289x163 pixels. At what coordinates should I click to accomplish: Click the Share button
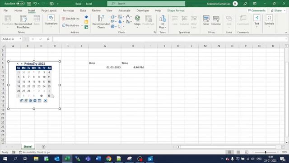point(278,10)
